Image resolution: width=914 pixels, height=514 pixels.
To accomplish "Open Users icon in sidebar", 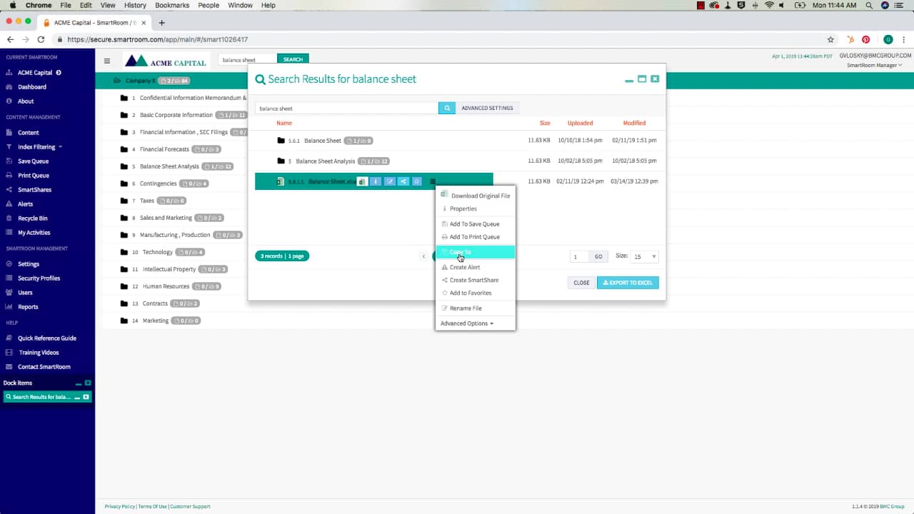I will 9,293.
